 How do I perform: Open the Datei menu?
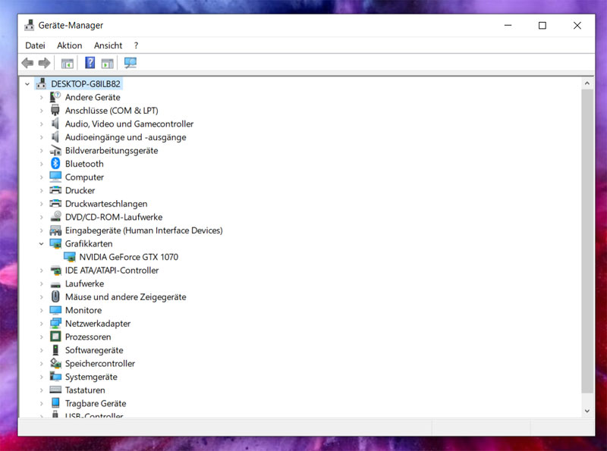point(35,45)
